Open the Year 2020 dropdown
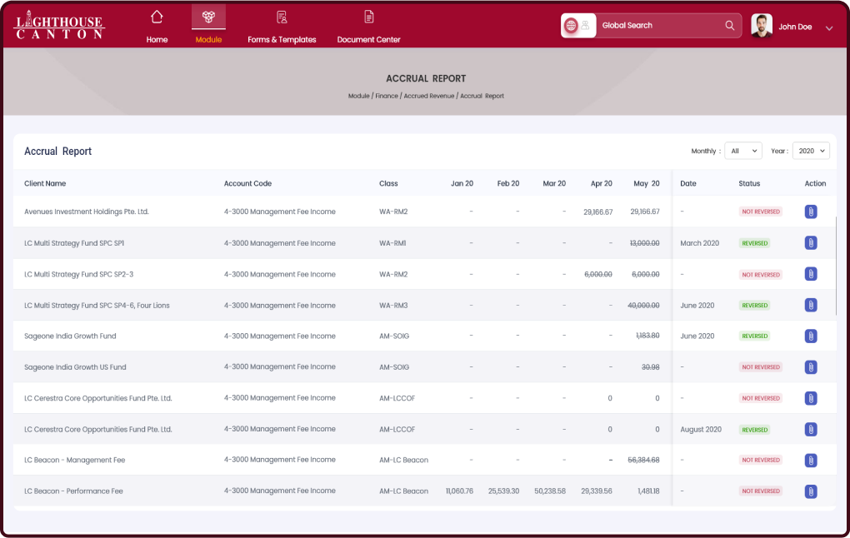This screenshot has height=538, width=850. (811, 151)
